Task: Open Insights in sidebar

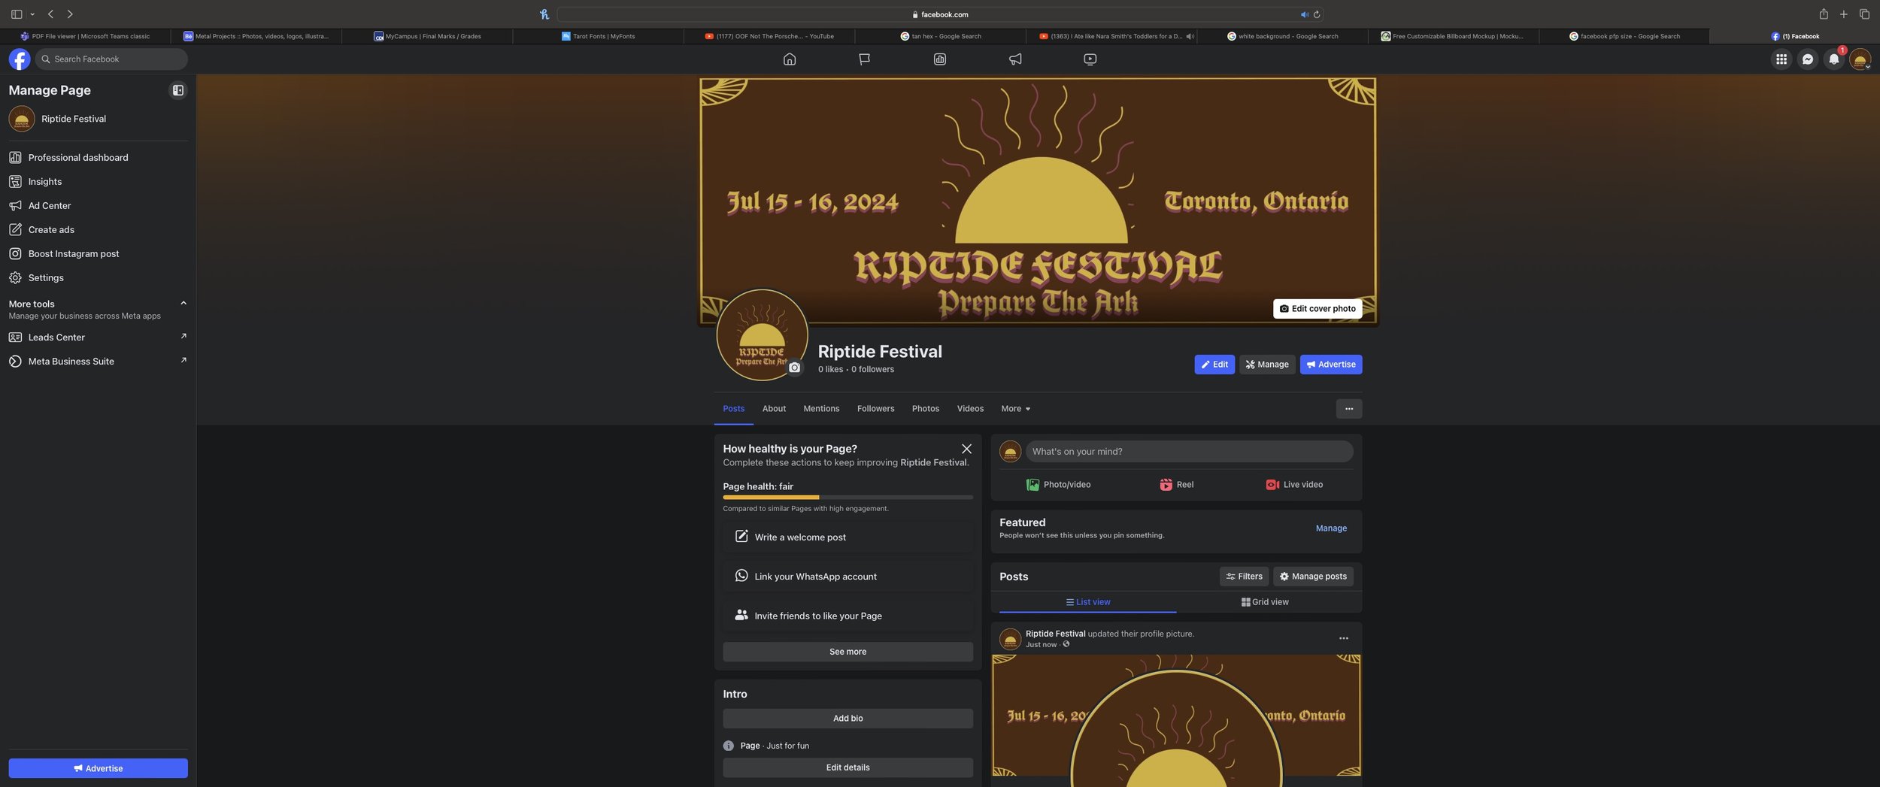Action: [98, 181]
